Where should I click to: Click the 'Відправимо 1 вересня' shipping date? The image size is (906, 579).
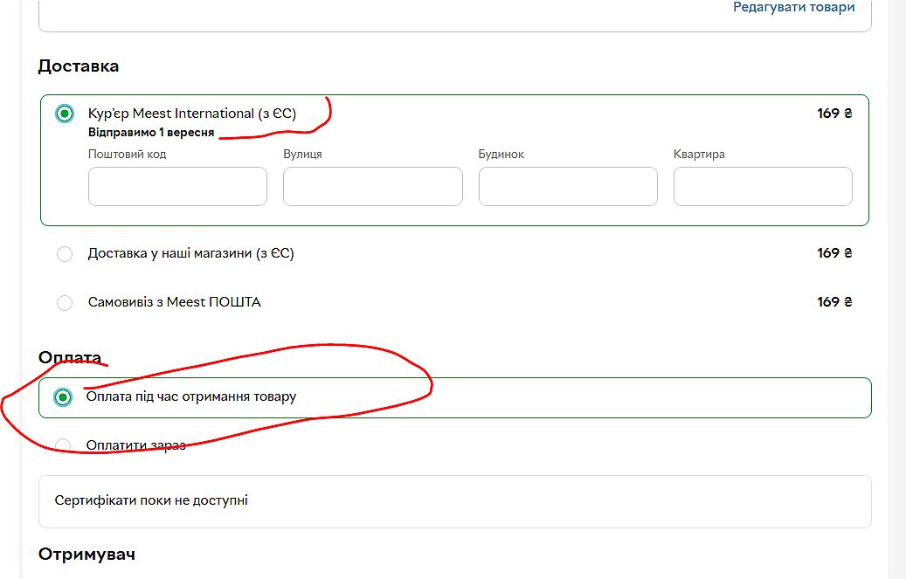click(x=150, y=133)
